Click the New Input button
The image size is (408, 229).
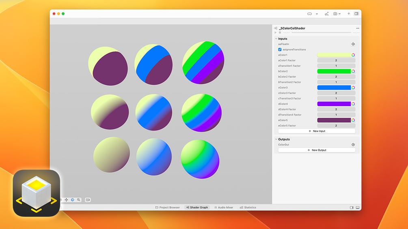coord(317,131)
